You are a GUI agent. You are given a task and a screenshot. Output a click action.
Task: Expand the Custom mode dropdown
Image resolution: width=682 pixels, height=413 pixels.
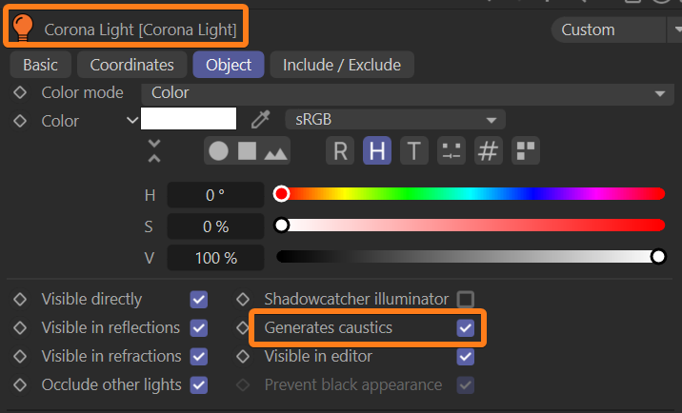(614, 29)
